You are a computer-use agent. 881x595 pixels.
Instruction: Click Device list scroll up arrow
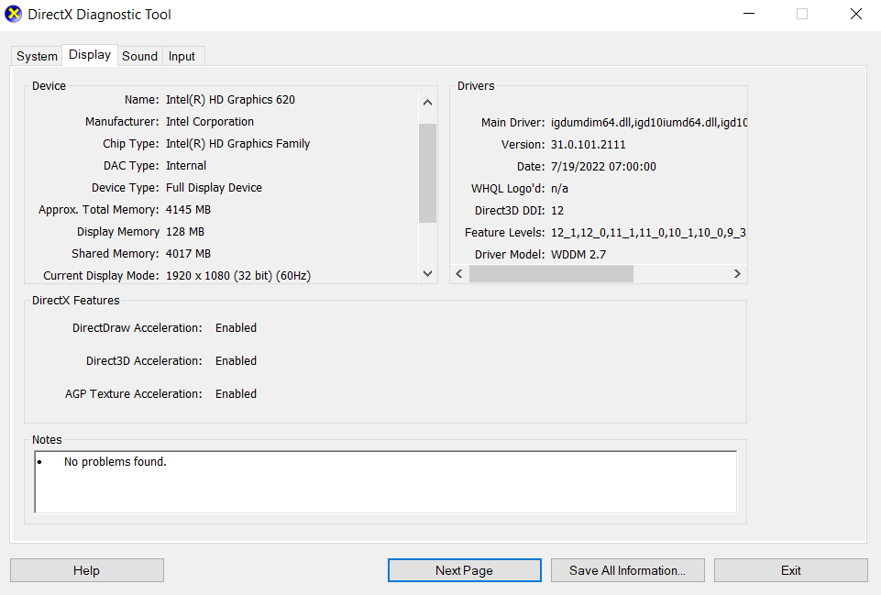pos(427,103)
